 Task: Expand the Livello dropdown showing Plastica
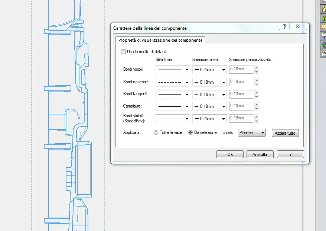tap(252, 133)
